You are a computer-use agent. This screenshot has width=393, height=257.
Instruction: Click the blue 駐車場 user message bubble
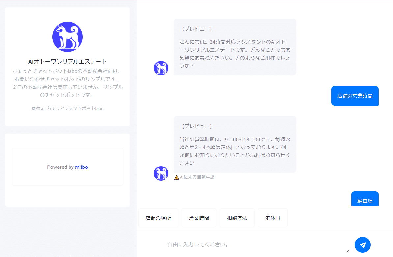(x=365, y=199)
